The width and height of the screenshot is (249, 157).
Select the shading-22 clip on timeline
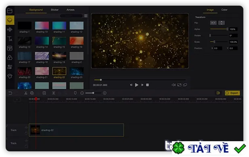tap(76, 130)
